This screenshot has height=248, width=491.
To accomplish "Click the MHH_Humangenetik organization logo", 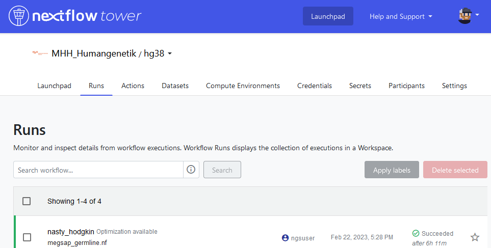I will [40, 53].
